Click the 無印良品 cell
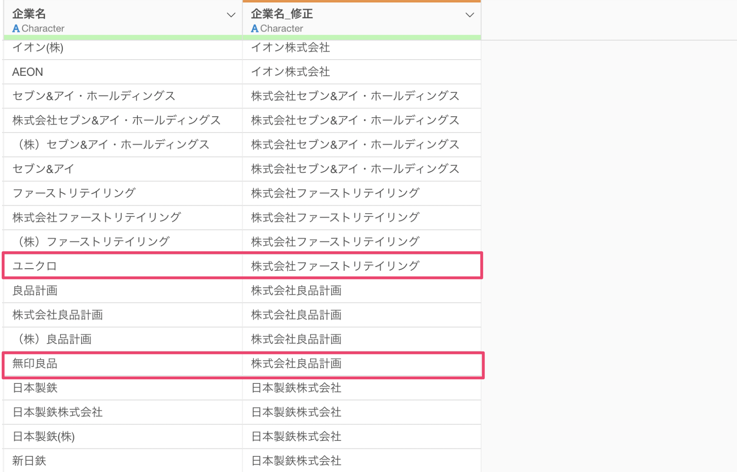The height and width of the screenshot is (472, 737). (x=35, y=364)
